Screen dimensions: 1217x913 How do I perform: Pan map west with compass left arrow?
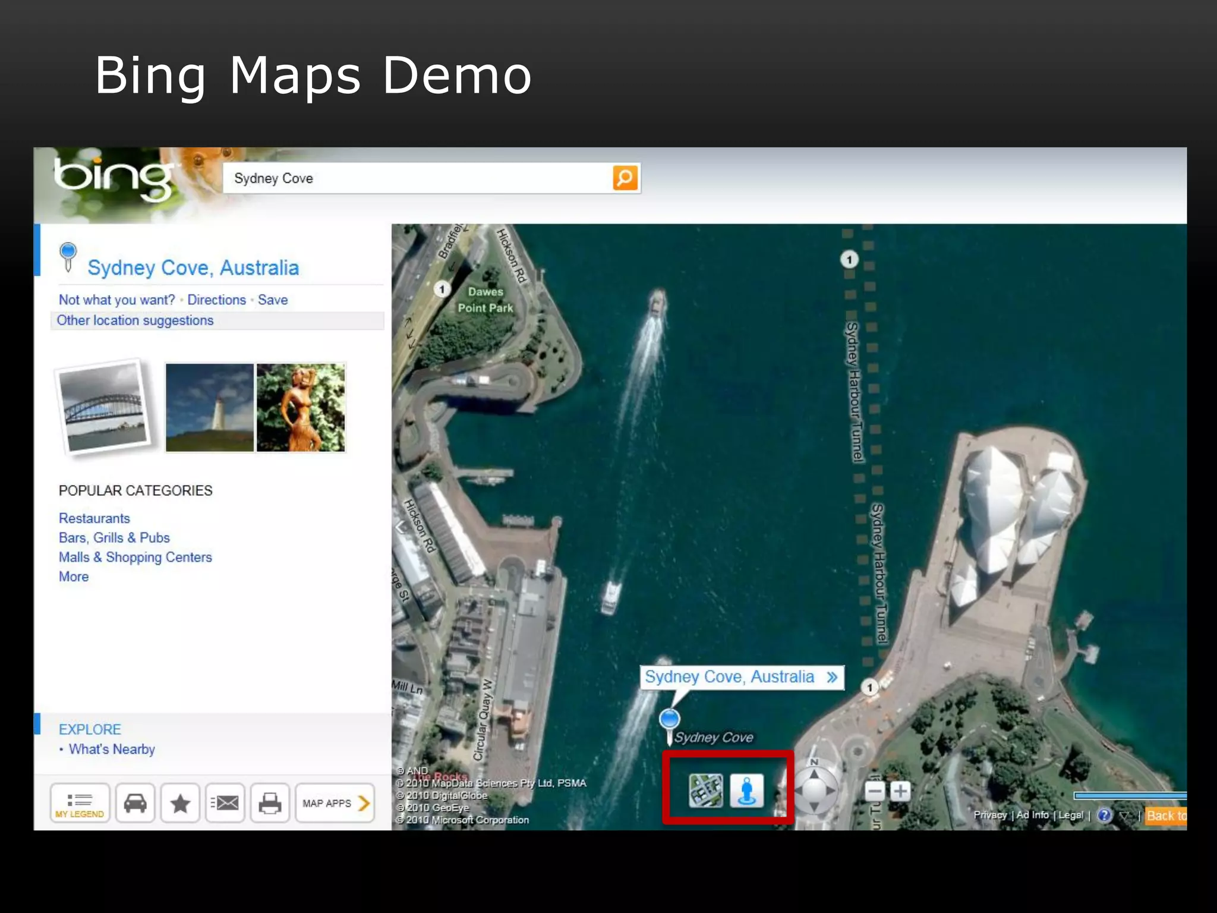pyautogui.click(x=798, y=791)
